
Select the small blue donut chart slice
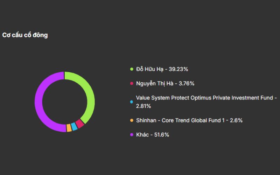click(74, 127)
